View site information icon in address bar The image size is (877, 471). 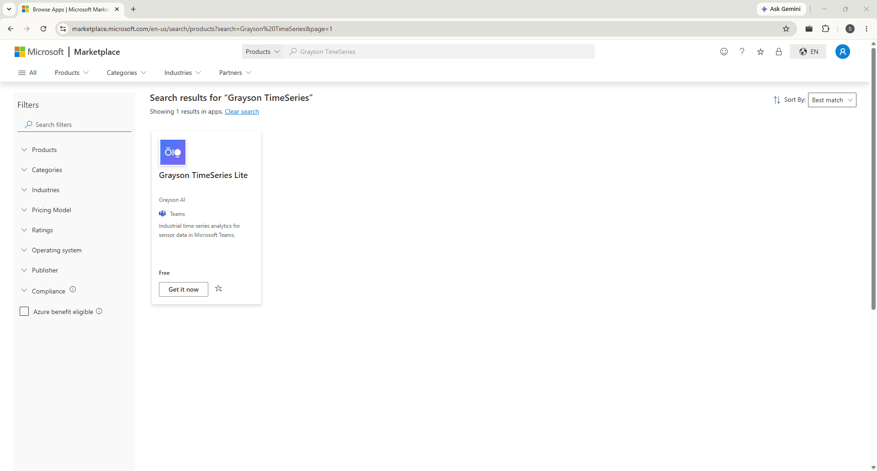63,29
